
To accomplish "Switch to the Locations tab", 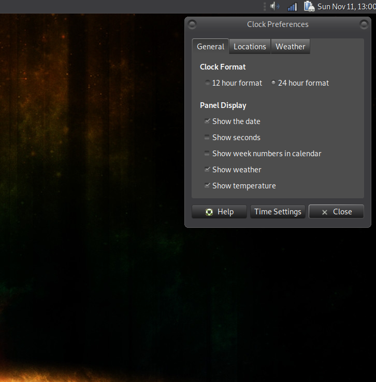I will (250, 46).
